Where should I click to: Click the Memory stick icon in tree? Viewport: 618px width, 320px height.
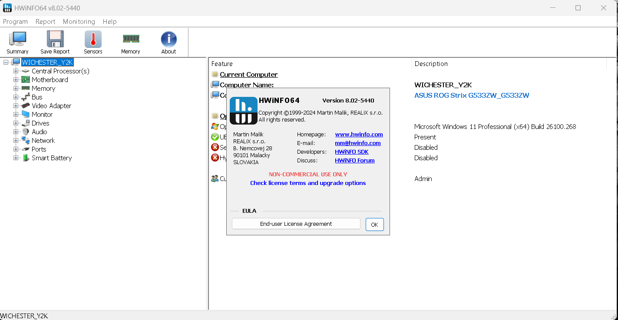tap(26, 88)
